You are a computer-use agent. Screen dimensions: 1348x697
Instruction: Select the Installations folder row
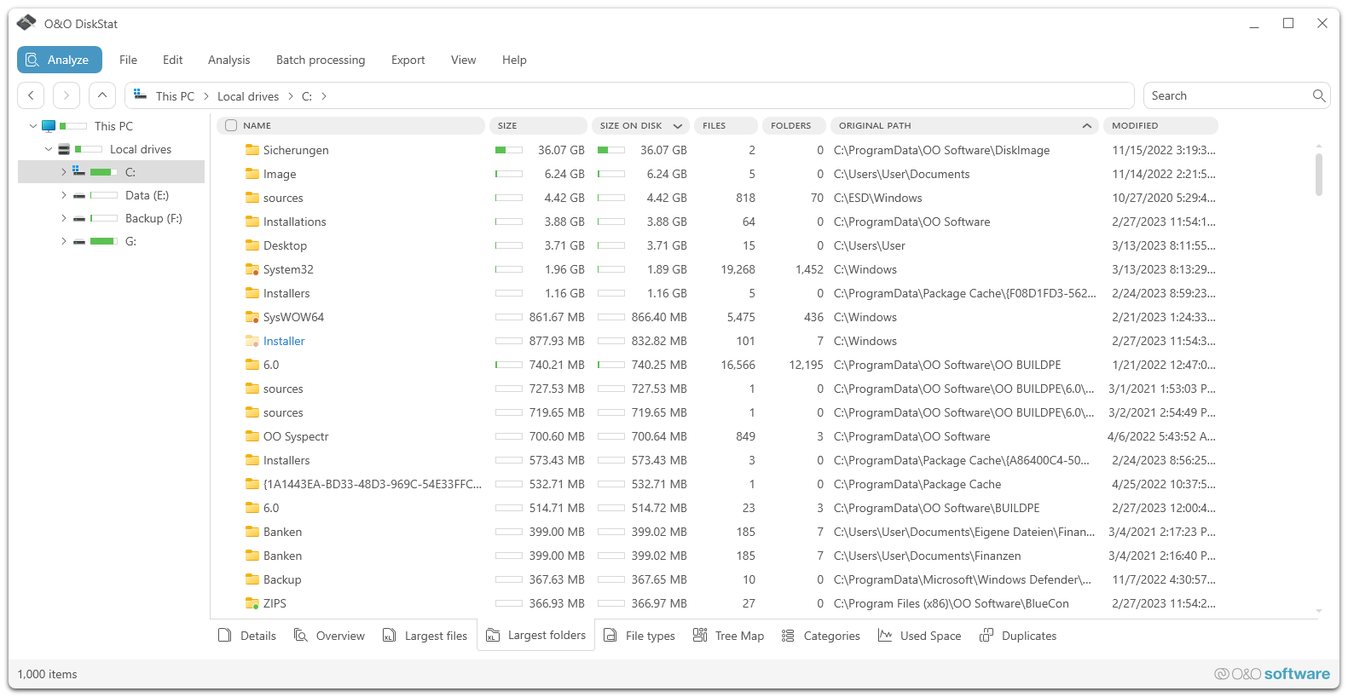pyautogui.click(x=716, y=222)
